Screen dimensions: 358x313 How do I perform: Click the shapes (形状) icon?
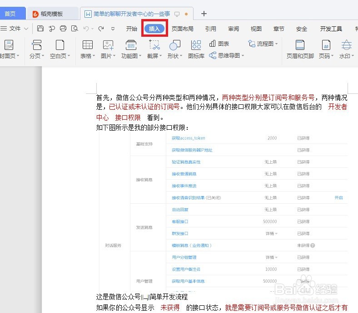[175, 44]
